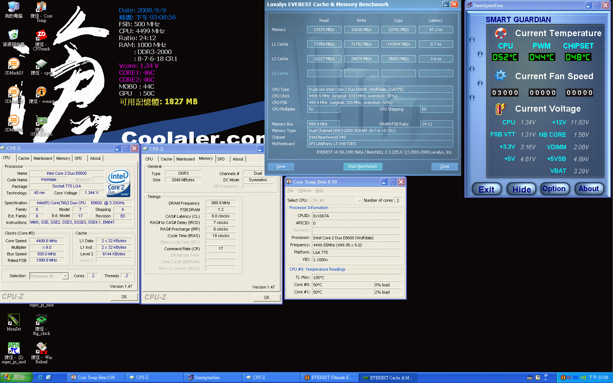The width and height of the screenshot is (613, 383).
Task: Click Start Benchmark in EVEREST window
Action: coord(363,166)
